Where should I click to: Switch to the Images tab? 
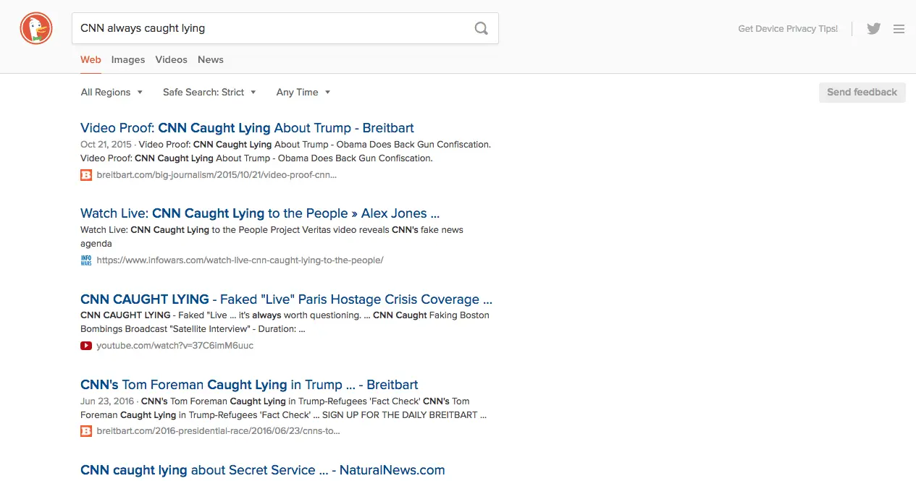pos(128,59)
